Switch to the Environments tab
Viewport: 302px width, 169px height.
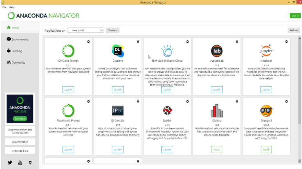click(x=20, y=39)
